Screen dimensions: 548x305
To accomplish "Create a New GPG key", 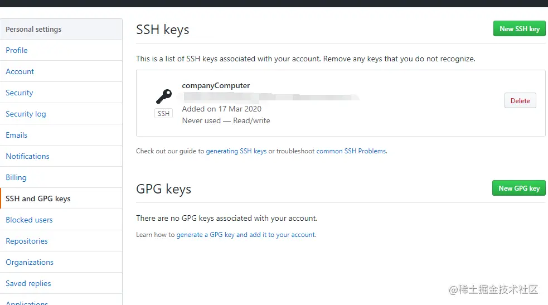I will click(x=518, y=188).
